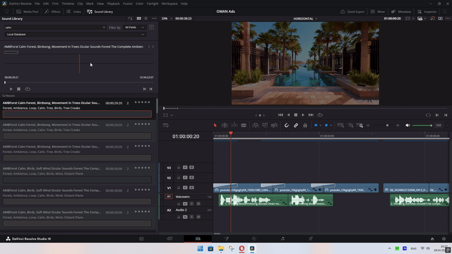Switch Sound Library to list view
452x254 pixels.
pos(146,19)
